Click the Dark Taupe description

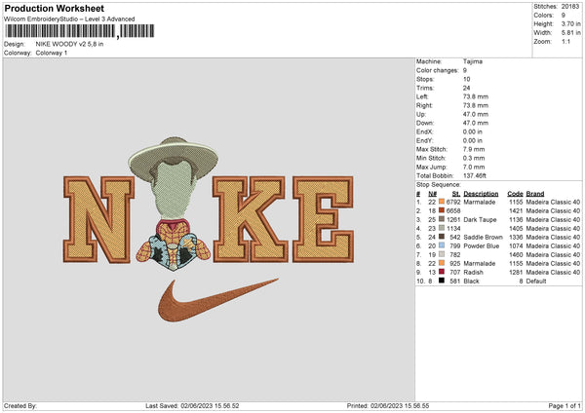[480, 219]
